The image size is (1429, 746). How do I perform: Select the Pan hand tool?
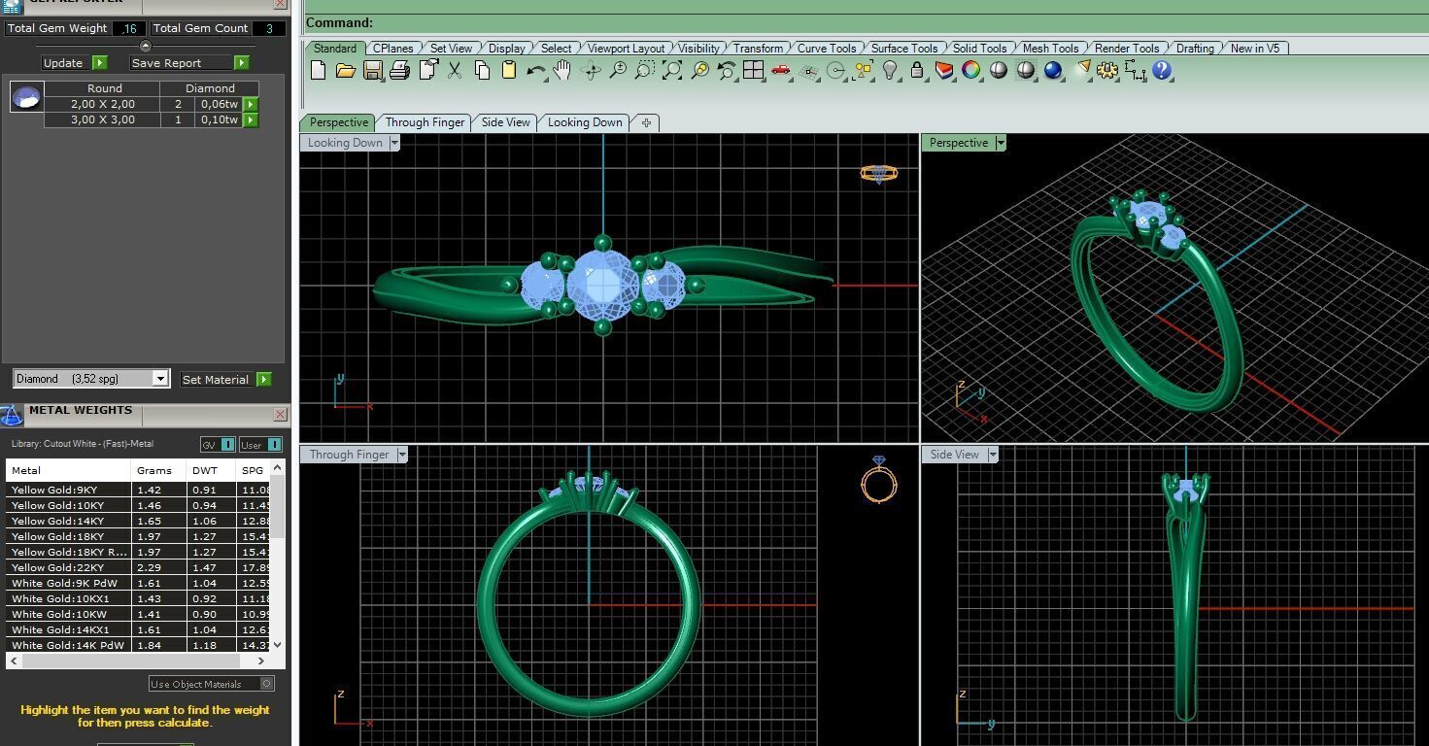point(561,70)
